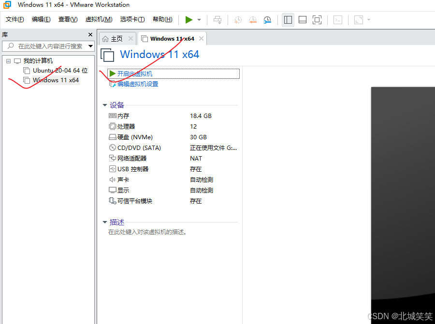Close the Windows 11 x64 tab
The width and height of the screenshot is (435, 324).
tap(201, 39)
